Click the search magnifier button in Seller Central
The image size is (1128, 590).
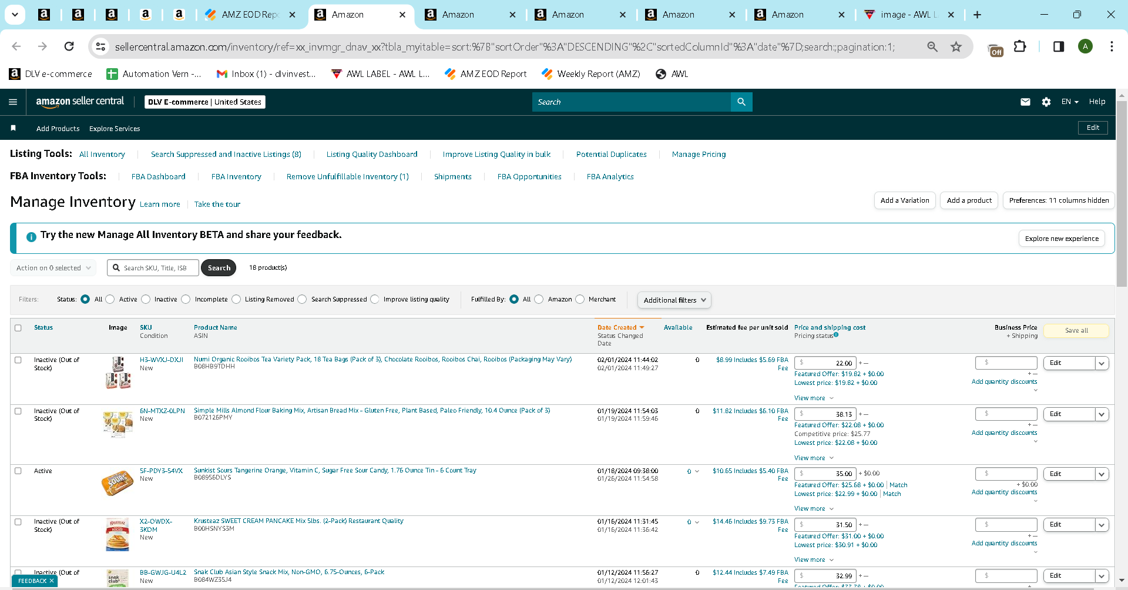[x=741, y=102]
